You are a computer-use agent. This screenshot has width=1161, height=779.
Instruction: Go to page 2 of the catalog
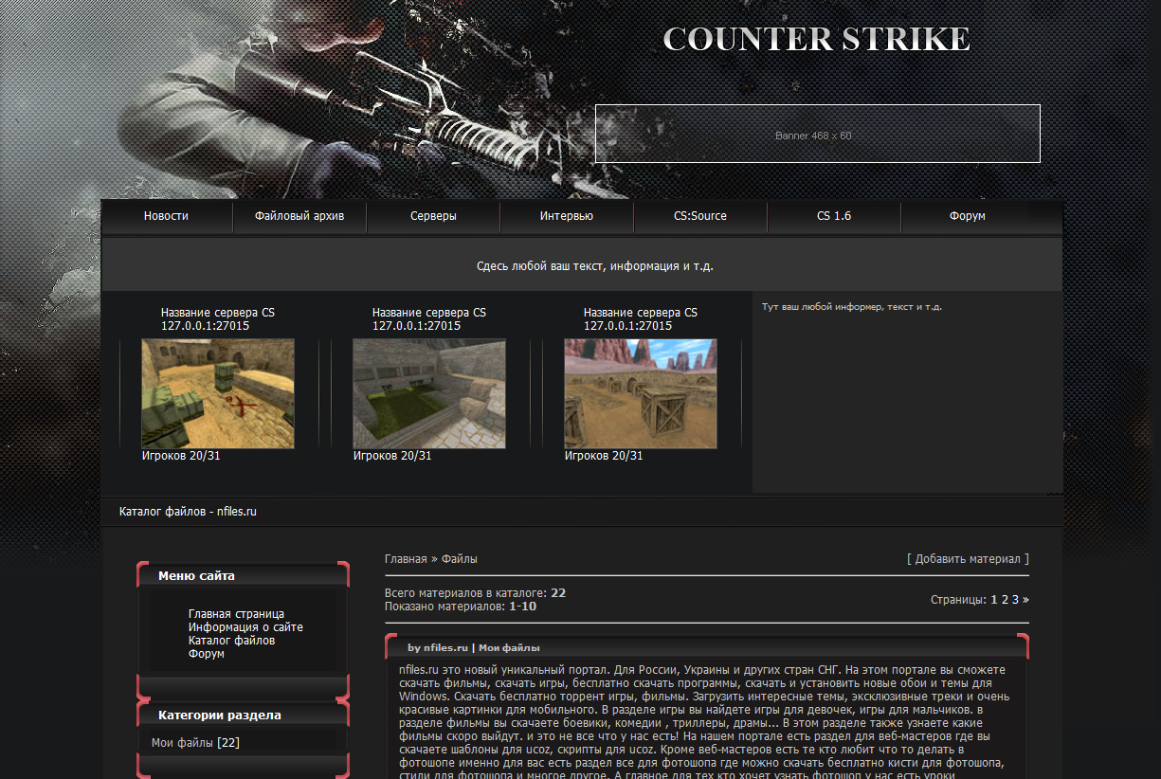[1005, 600]
